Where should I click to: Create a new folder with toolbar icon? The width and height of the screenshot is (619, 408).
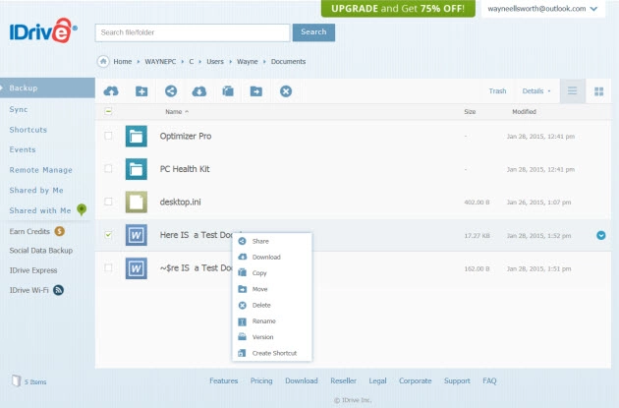tap(141, 91)
